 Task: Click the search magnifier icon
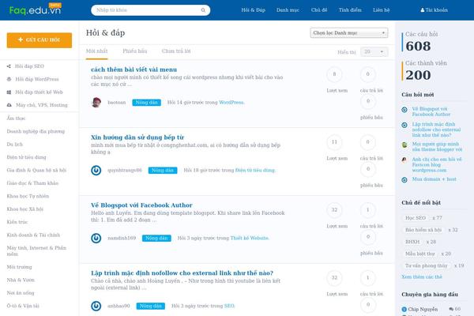203,10
